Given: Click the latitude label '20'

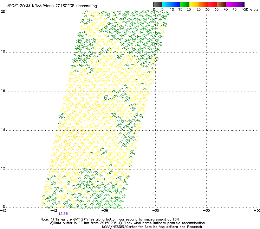Looking at the screenshot, I should [3, 12].
